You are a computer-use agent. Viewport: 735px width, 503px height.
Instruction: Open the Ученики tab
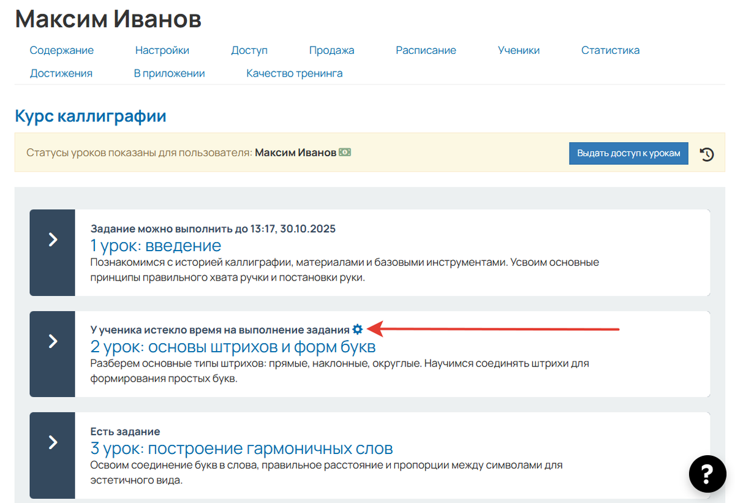(x=518, y=50)
